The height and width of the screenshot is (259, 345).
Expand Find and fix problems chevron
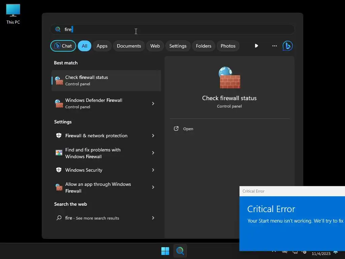point(153,153)
